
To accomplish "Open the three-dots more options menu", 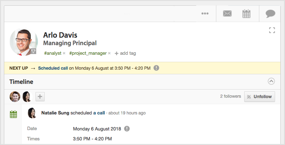I will [205, 14].
